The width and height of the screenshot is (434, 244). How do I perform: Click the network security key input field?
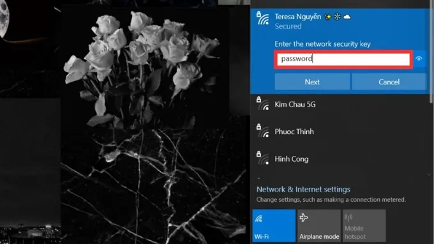click(343, 59)
